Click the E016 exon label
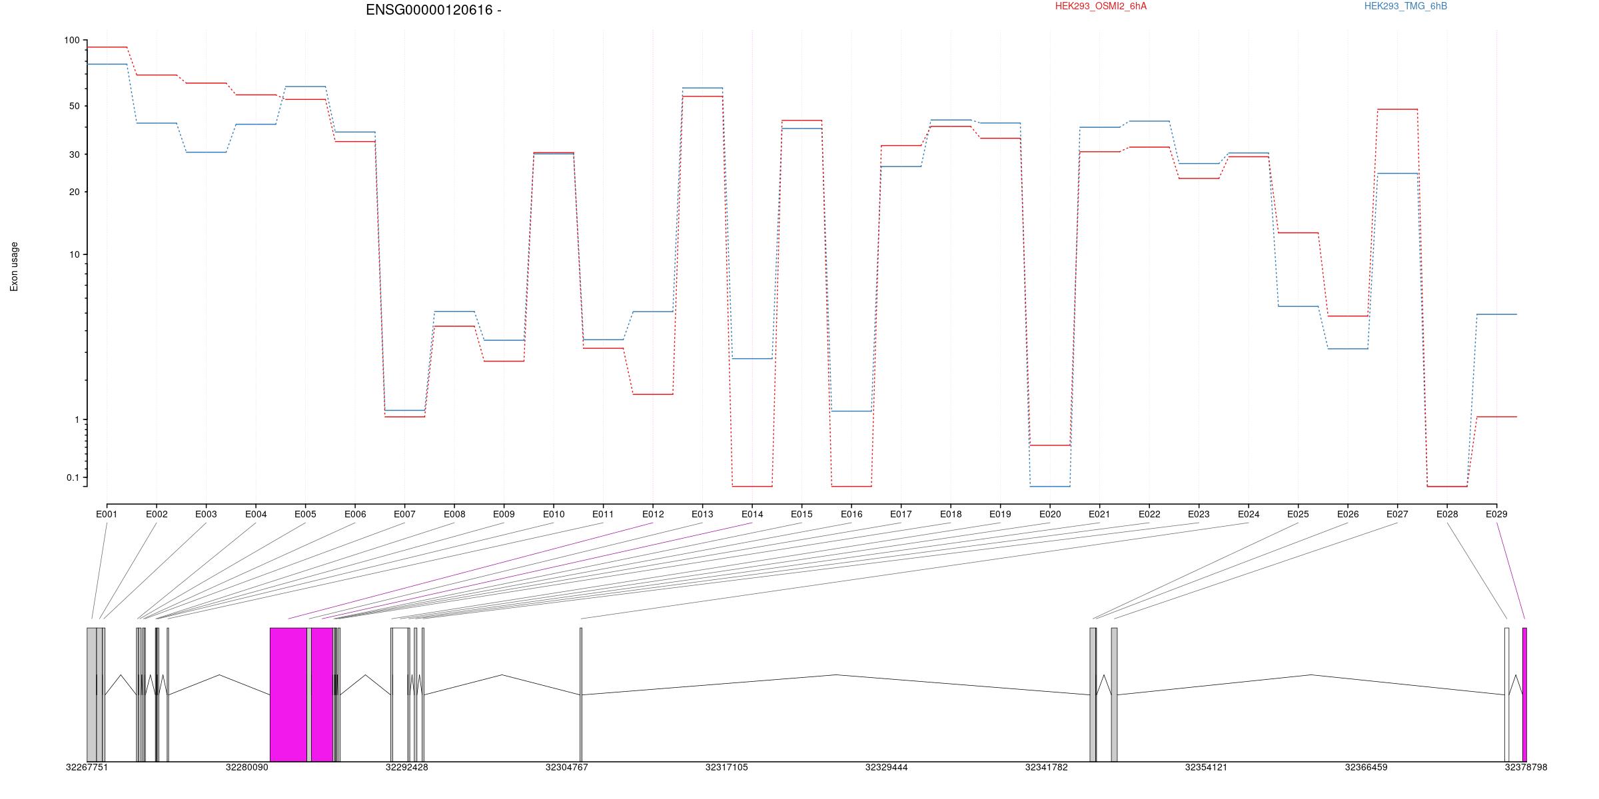Viewport: 1599px width, 799px height. tap(851, 514)
